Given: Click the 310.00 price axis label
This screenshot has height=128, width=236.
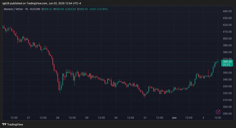Looking at the screenshot, I should pyautogui.click(x=227, y=100).
